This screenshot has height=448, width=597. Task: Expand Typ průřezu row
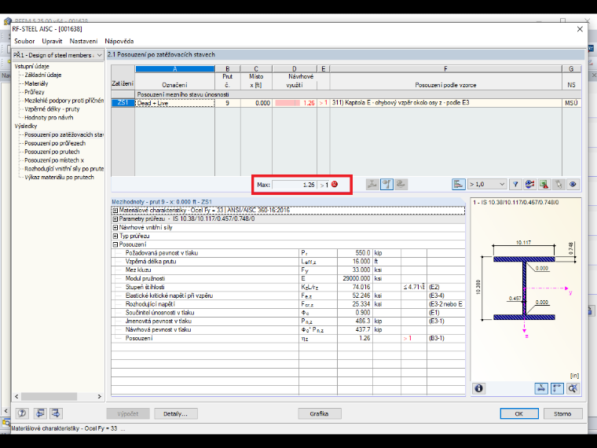click(x=115, y=237)
